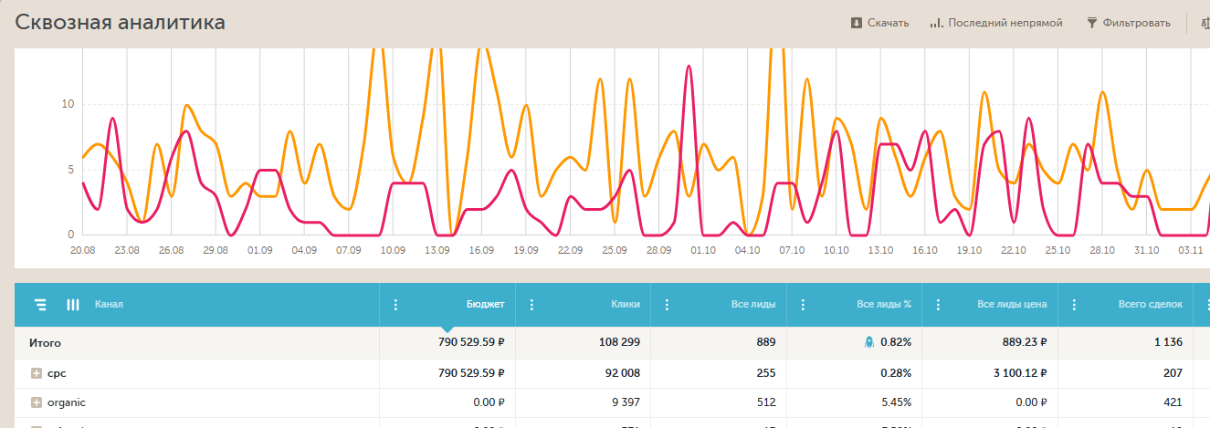Viewport: 1210px width, 428px height.
Task: Expand the organic channel row
Action: [37, 402]
